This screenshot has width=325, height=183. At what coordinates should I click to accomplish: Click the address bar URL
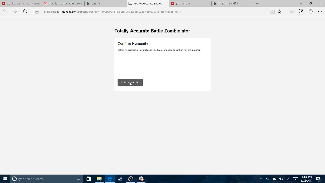point(111,12)
